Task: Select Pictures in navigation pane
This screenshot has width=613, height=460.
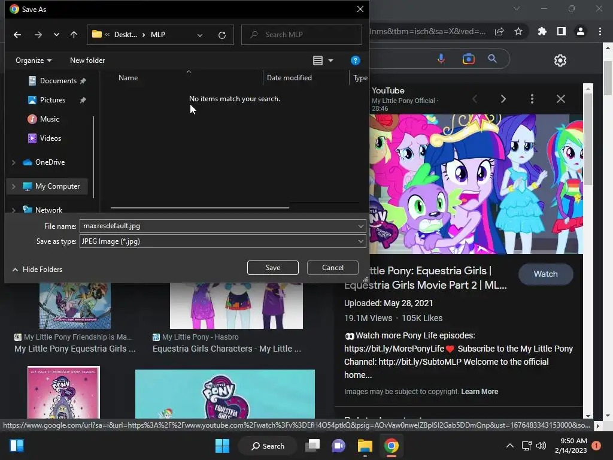Action: pos(53,100)
